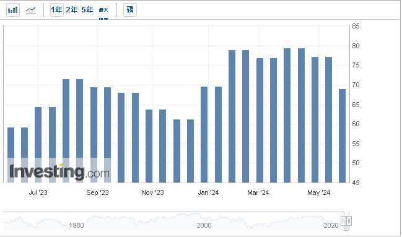Click the 85 value on the y-axis
Screen dimensions: 402x237
(x=356, y=26)
